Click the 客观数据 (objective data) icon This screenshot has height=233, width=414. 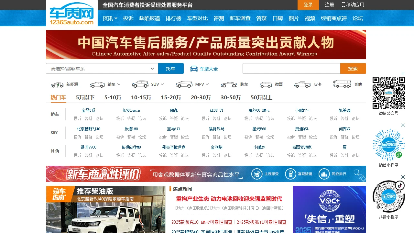point(290,174)
